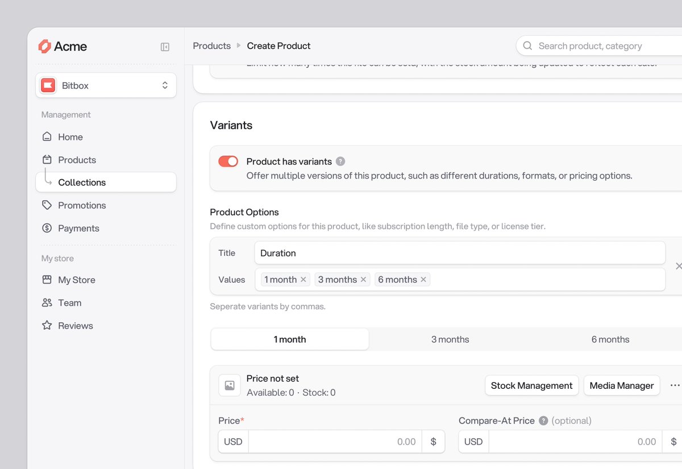Click the Reviews star icon

(x=47, y=325)
